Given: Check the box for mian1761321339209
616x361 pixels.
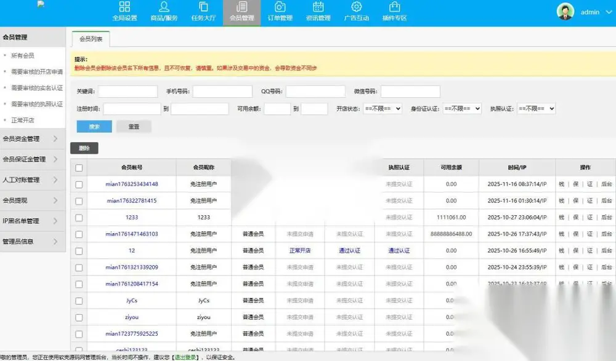Looking at the screenshot, I should [79, 268].
